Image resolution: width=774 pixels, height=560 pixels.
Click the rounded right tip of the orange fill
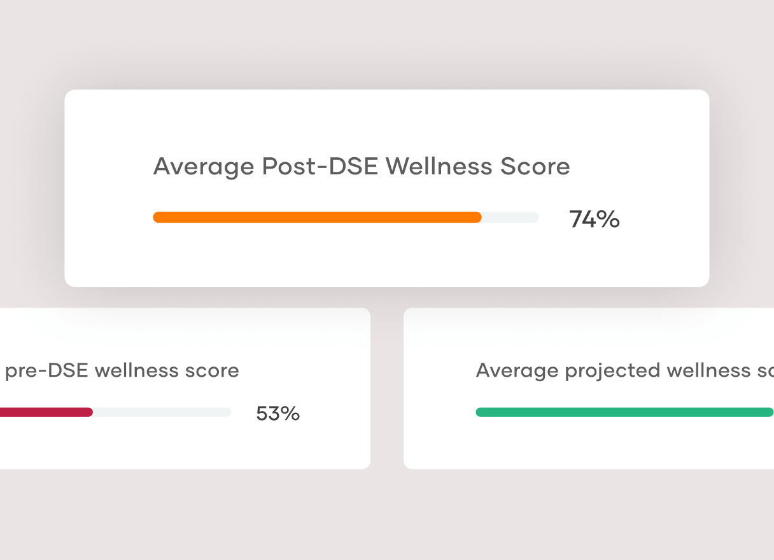tap(477, 218)
